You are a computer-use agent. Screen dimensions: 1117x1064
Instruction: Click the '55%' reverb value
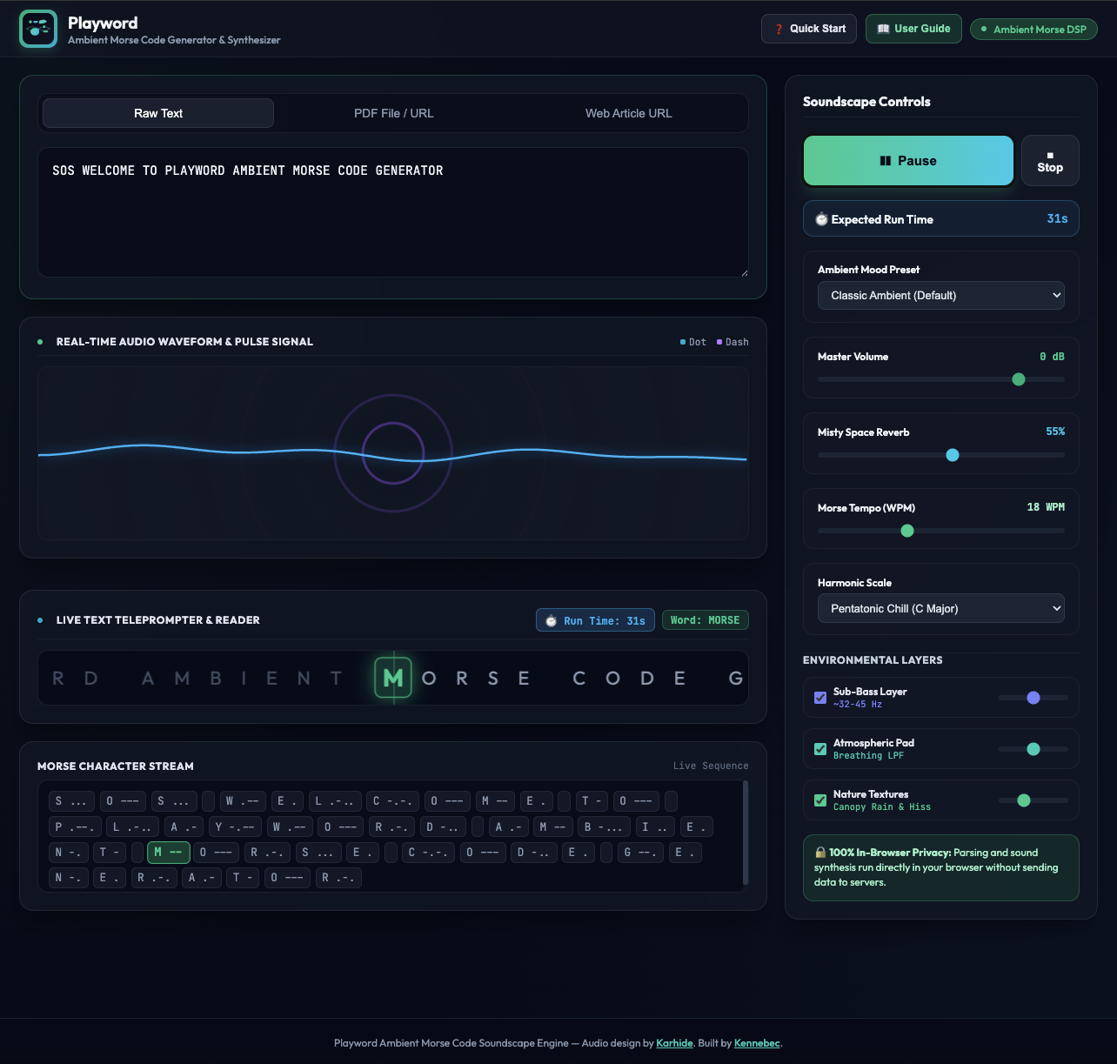point(1055,432)
